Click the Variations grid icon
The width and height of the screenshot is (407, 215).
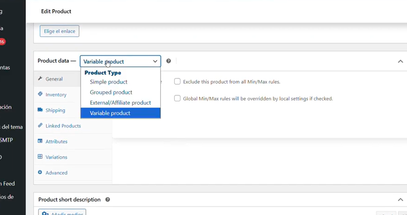point(40,157)
